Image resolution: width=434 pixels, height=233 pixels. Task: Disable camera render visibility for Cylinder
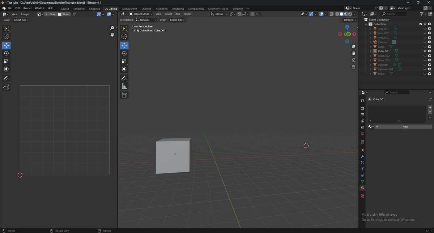click(429, 64)
